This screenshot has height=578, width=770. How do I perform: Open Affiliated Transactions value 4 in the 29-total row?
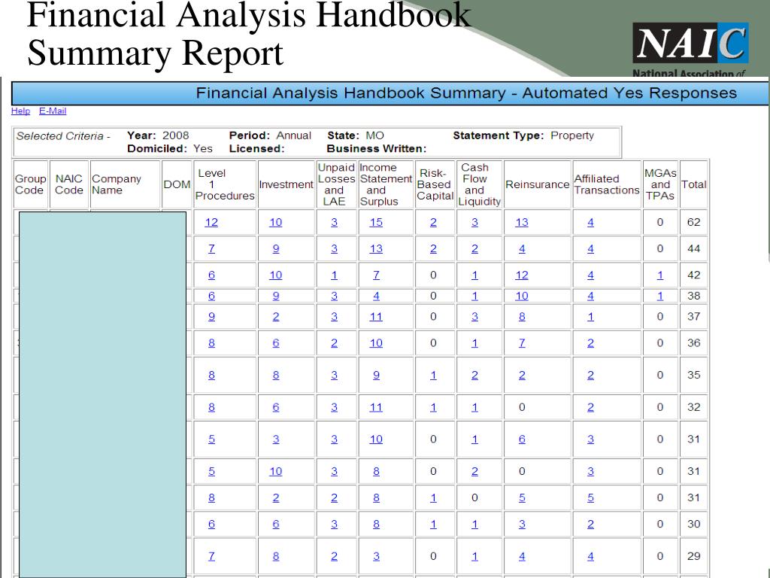click(590, 556)
